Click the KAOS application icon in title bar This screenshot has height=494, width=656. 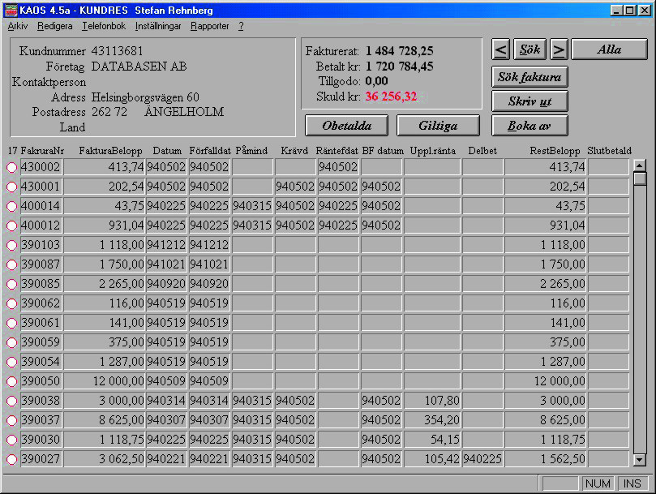[11, 9]
